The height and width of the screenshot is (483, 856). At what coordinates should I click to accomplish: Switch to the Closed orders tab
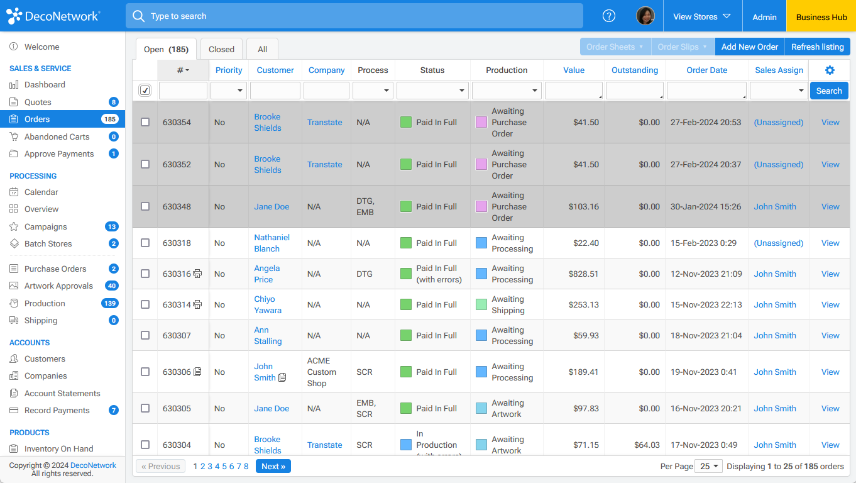click(221, 48)
